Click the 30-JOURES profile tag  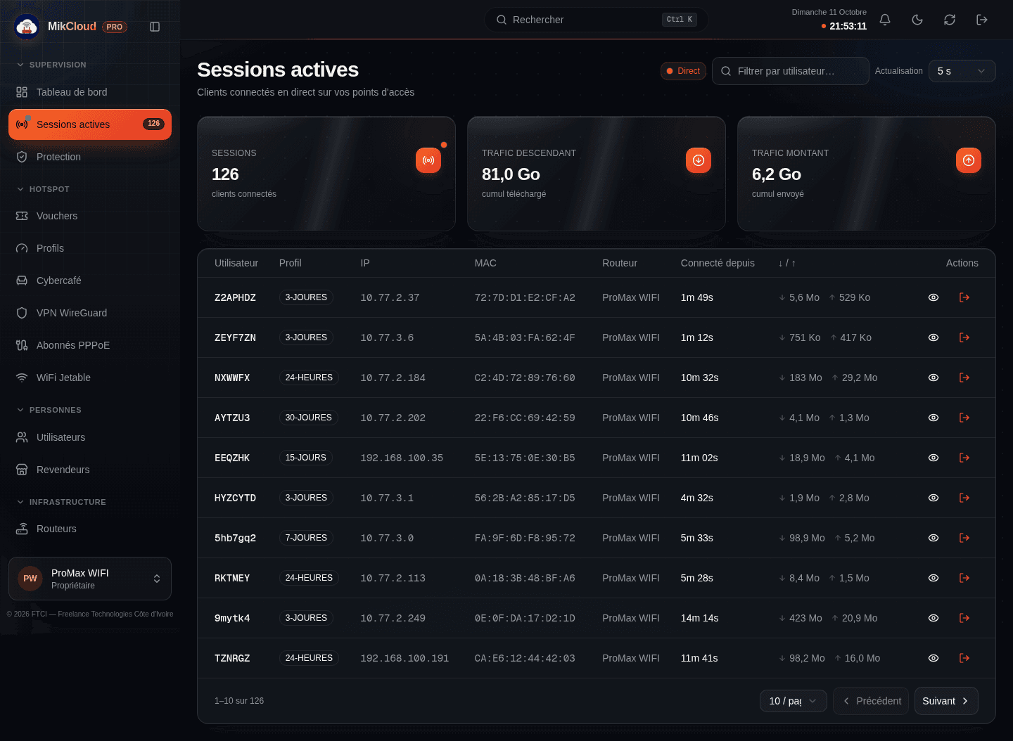308,418
